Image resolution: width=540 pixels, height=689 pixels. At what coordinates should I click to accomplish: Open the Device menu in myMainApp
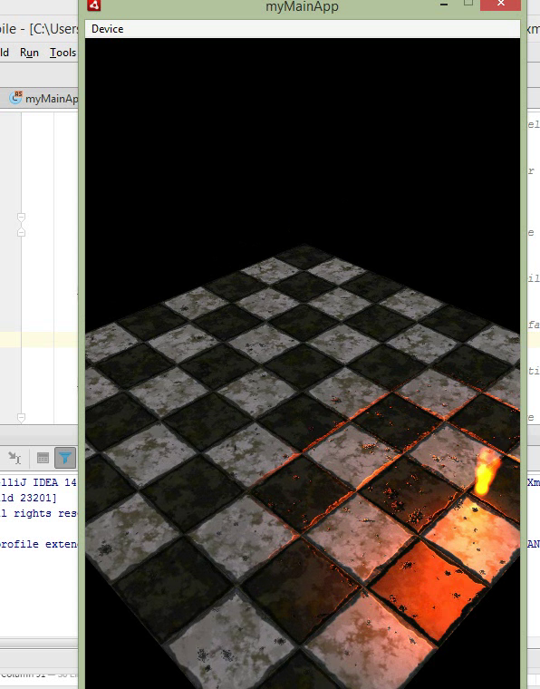(x=107, y=29)
